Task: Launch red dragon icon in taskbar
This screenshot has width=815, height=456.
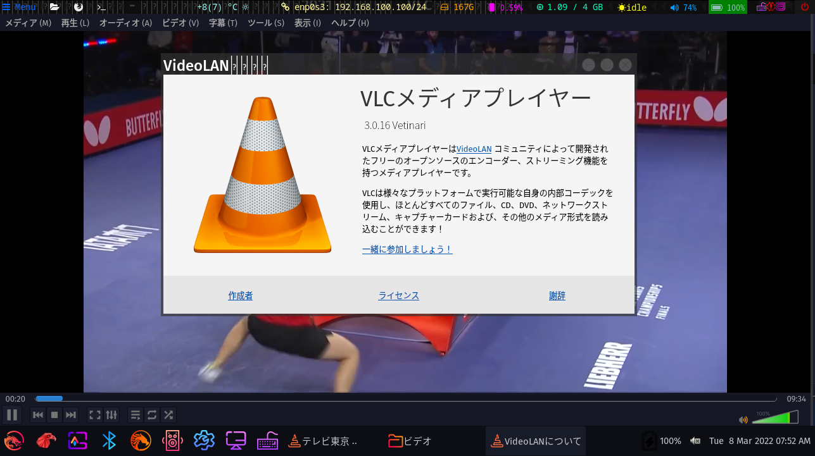Action: click(14, 440)
